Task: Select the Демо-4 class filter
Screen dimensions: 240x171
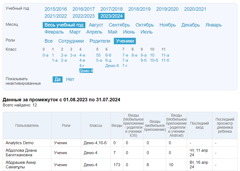Action: pos(86,71)
